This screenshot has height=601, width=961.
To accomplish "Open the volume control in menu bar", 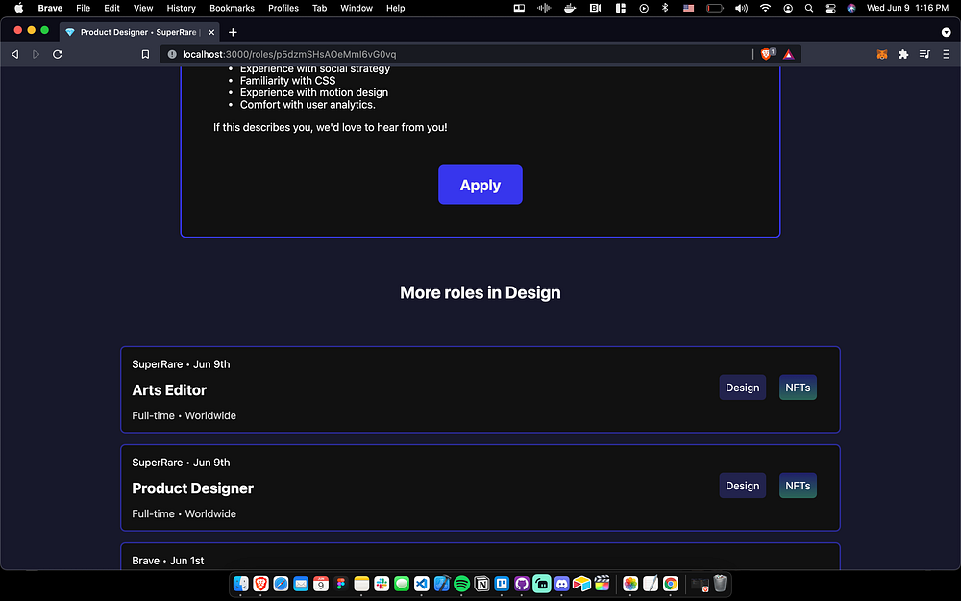I will click(741, 8).
